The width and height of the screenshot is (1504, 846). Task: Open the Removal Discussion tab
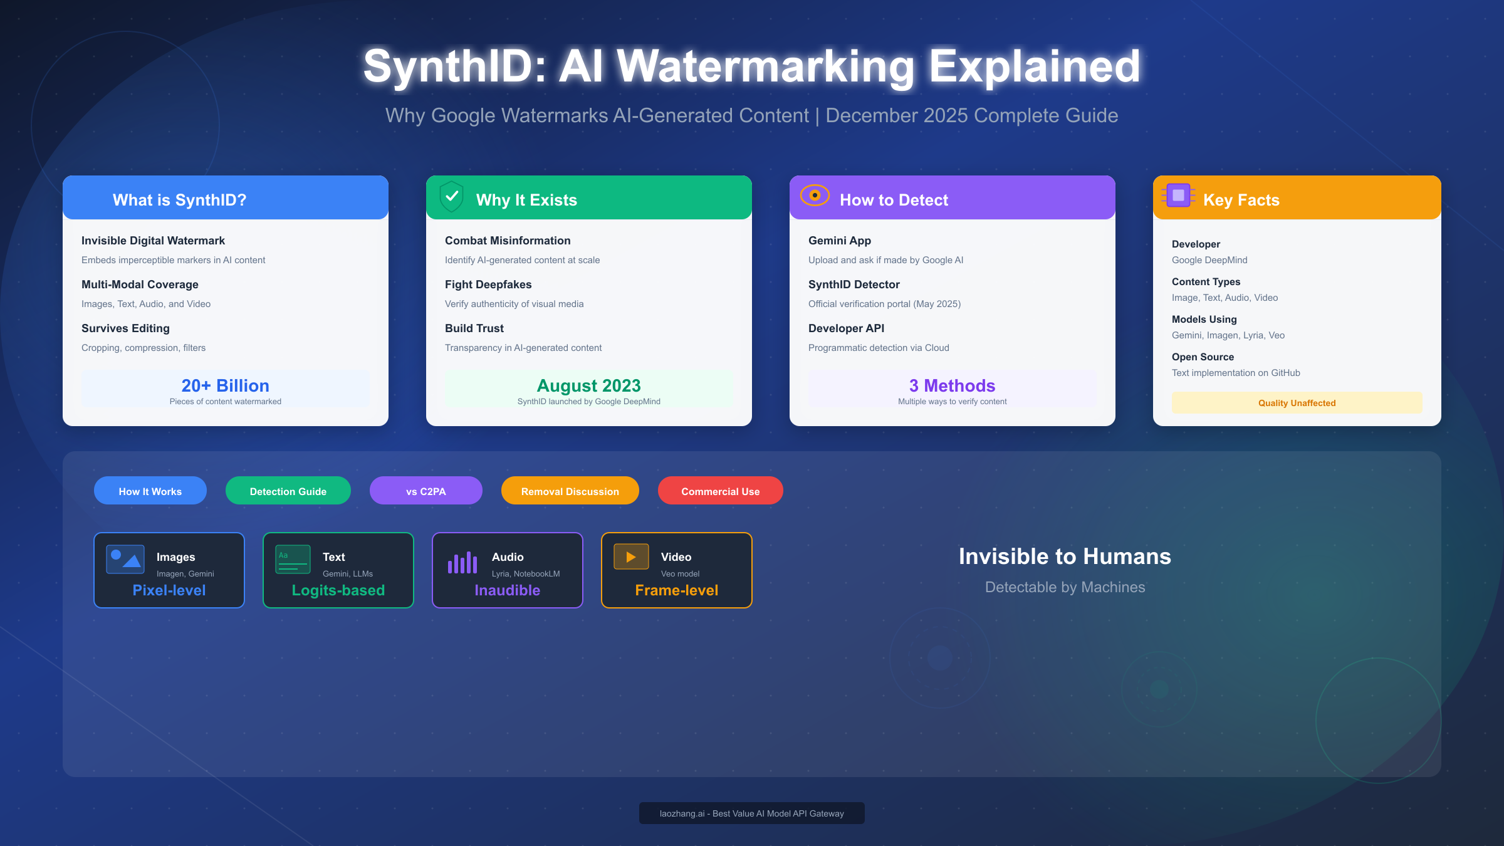[569, 491]
